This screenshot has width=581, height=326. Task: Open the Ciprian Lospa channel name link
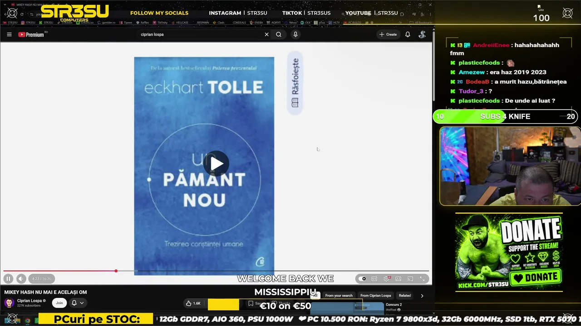(30, 301)
